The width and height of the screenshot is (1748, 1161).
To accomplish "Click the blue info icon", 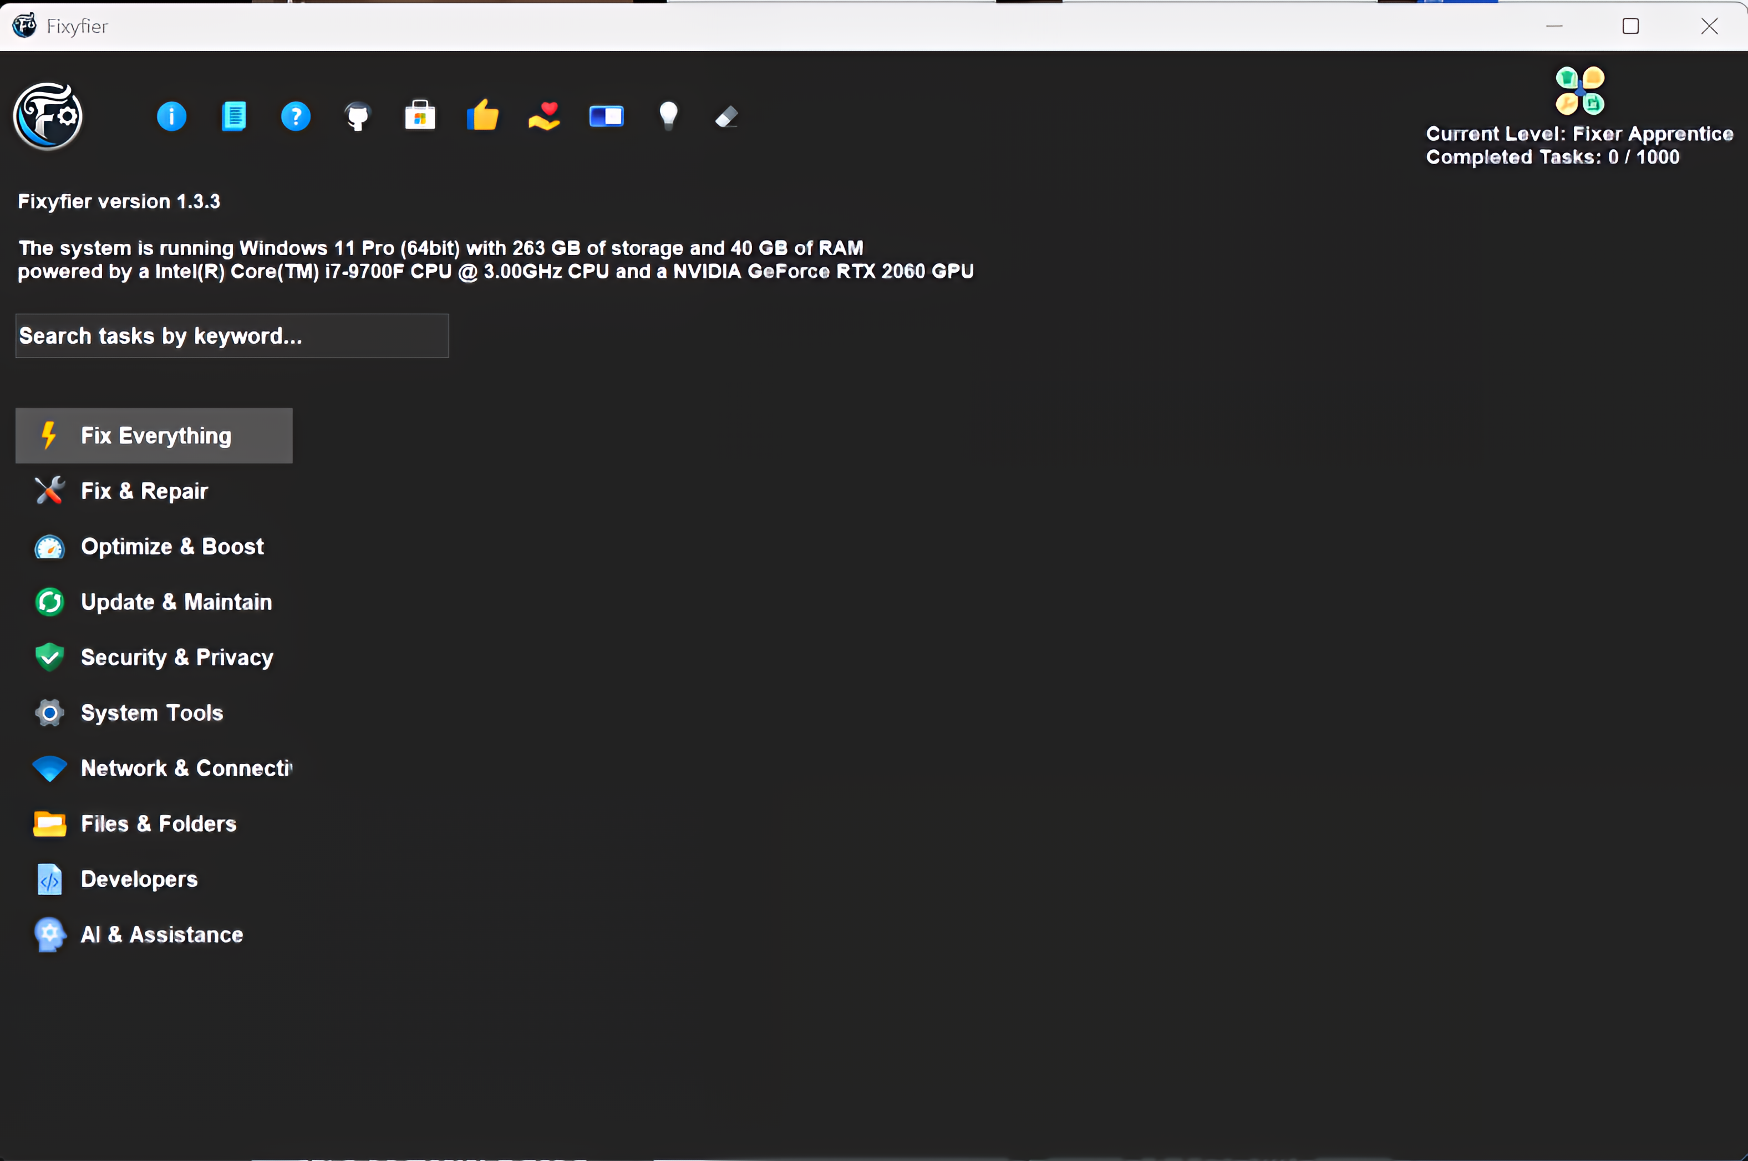I will point(171,116).
